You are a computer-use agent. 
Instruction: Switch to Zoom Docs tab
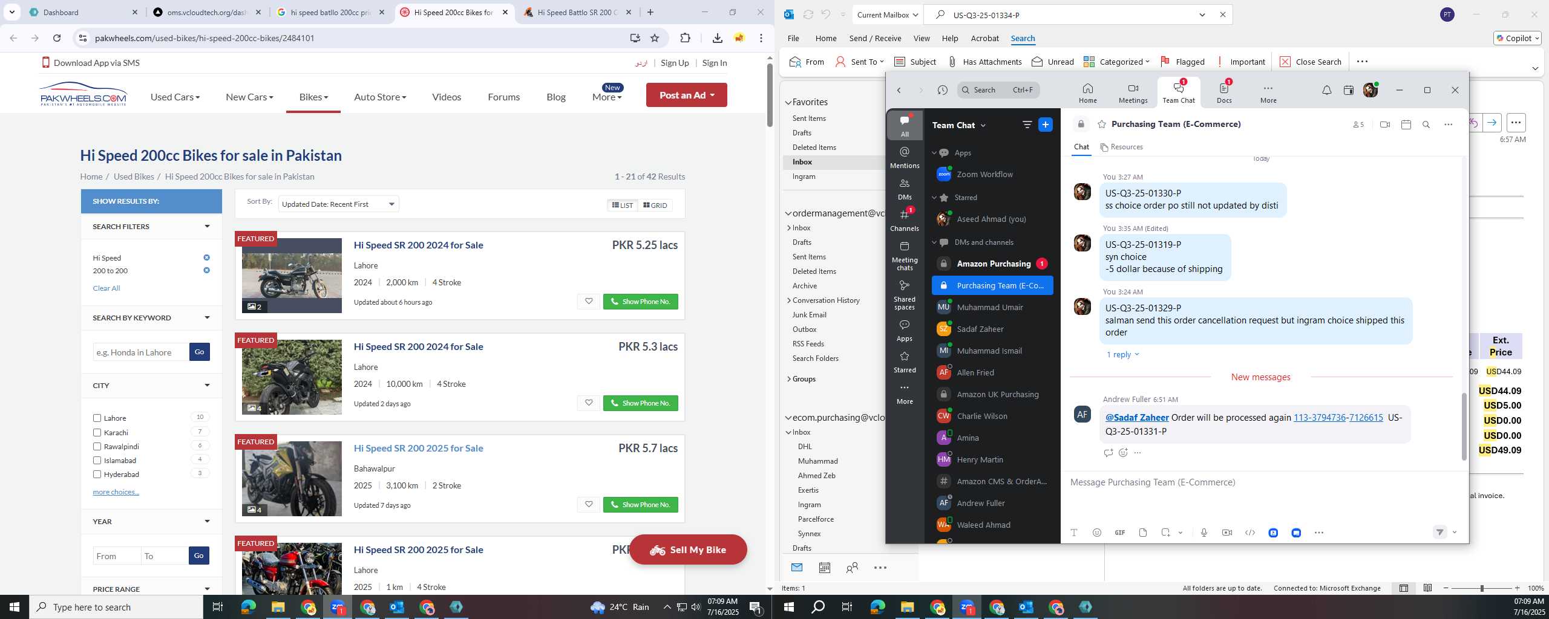(1224, 93)
